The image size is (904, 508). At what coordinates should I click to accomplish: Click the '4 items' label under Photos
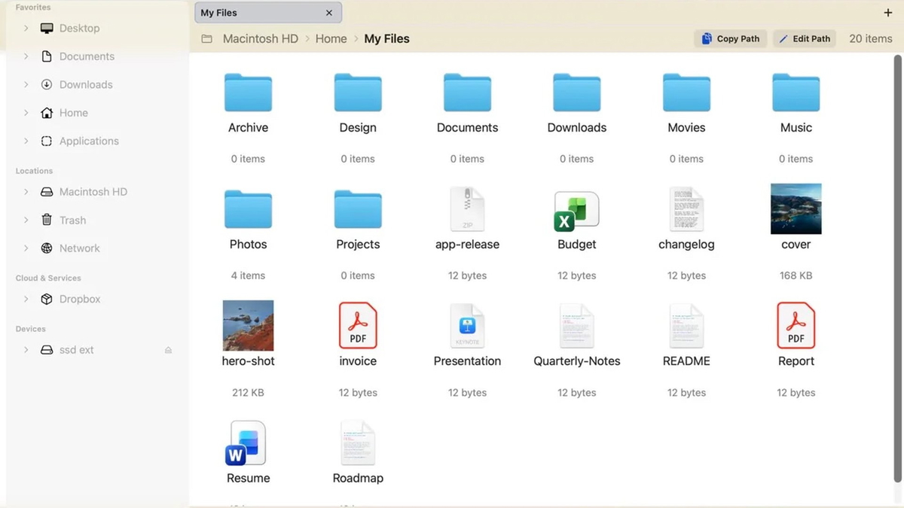tap(248, 275)
